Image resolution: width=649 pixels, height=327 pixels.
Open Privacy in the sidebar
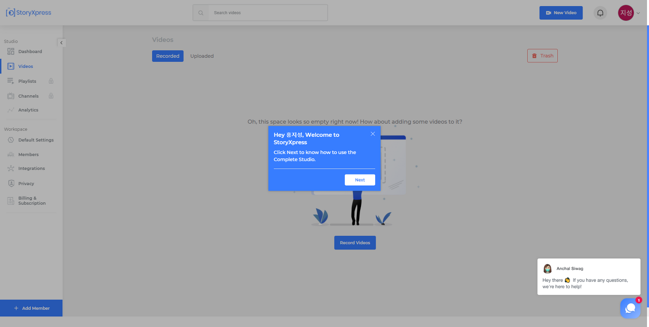click(26, 184)
